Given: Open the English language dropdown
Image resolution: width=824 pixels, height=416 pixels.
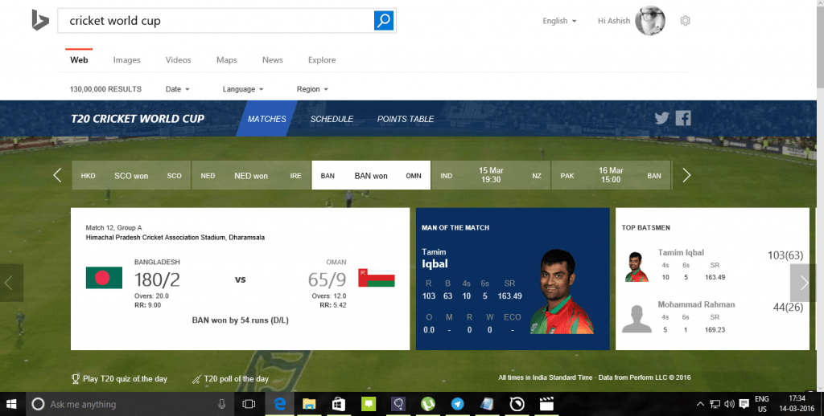Looking at the screenshot, I should (x=559, y=21).
